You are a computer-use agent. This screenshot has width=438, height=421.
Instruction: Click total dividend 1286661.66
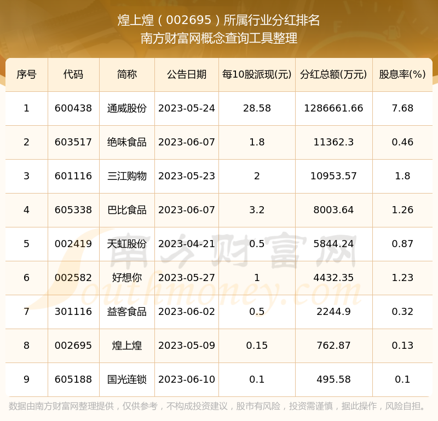point(334,108)
